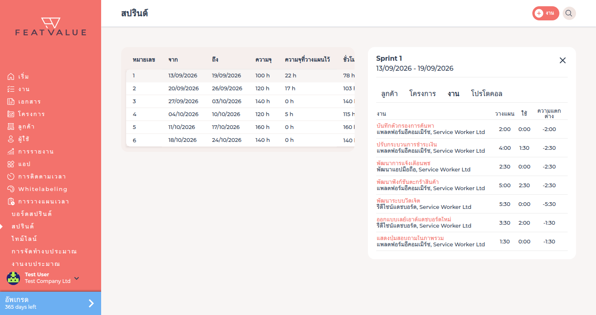Open search with the magnifier icon
The height and width of the screenshot is (315, 596).
(569, 13)
